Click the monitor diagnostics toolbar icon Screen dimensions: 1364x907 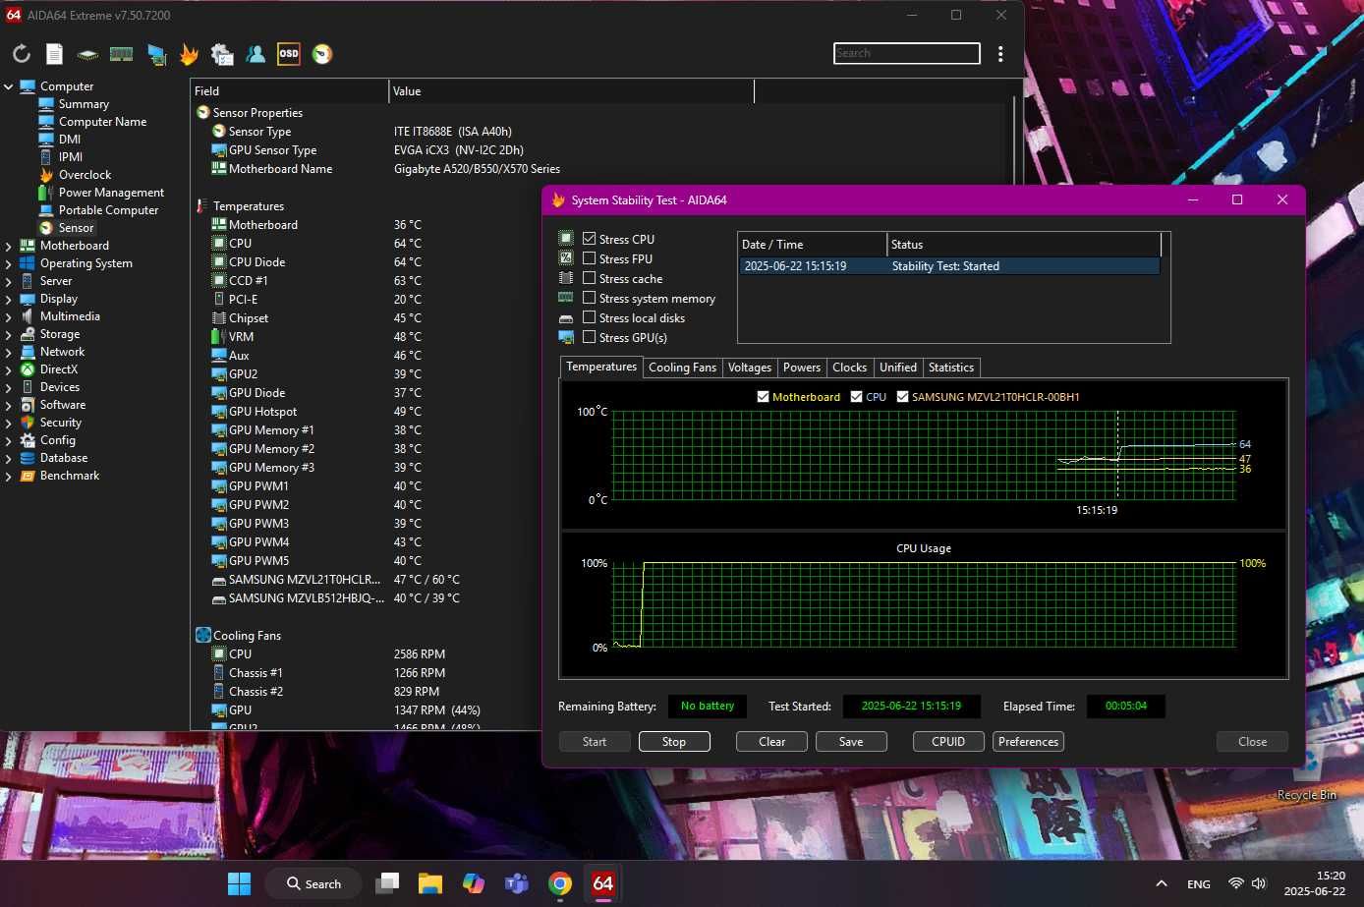click(x=156, y=54)
